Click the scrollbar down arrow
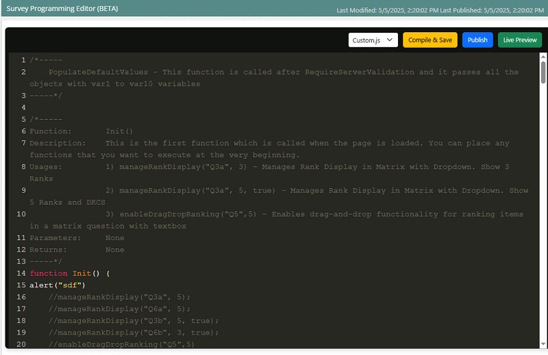Screen dimensions: 548x355 click(543, 344)
